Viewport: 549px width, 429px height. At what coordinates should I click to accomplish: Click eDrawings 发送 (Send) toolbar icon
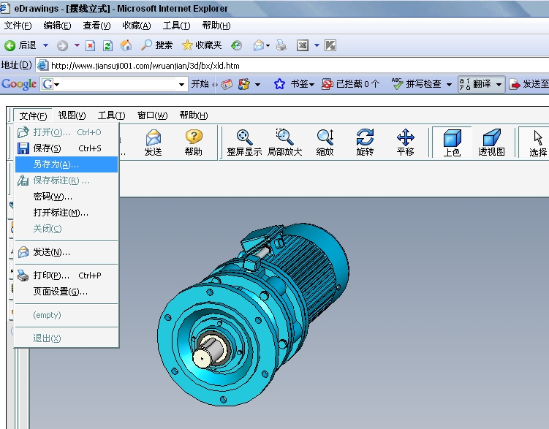click(x=153, y=143)
